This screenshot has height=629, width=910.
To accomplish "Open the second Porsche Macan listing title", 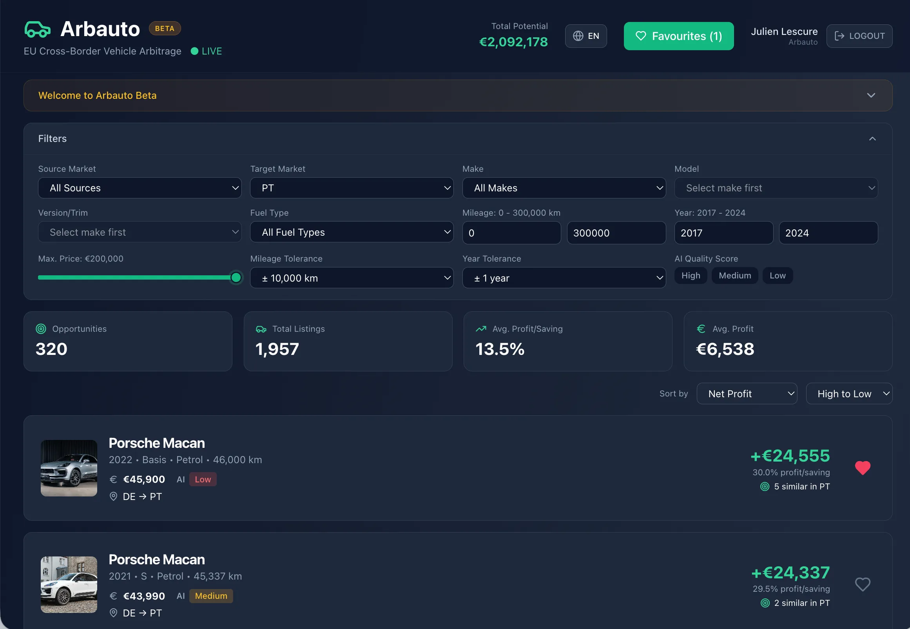I will click(157, 559).
